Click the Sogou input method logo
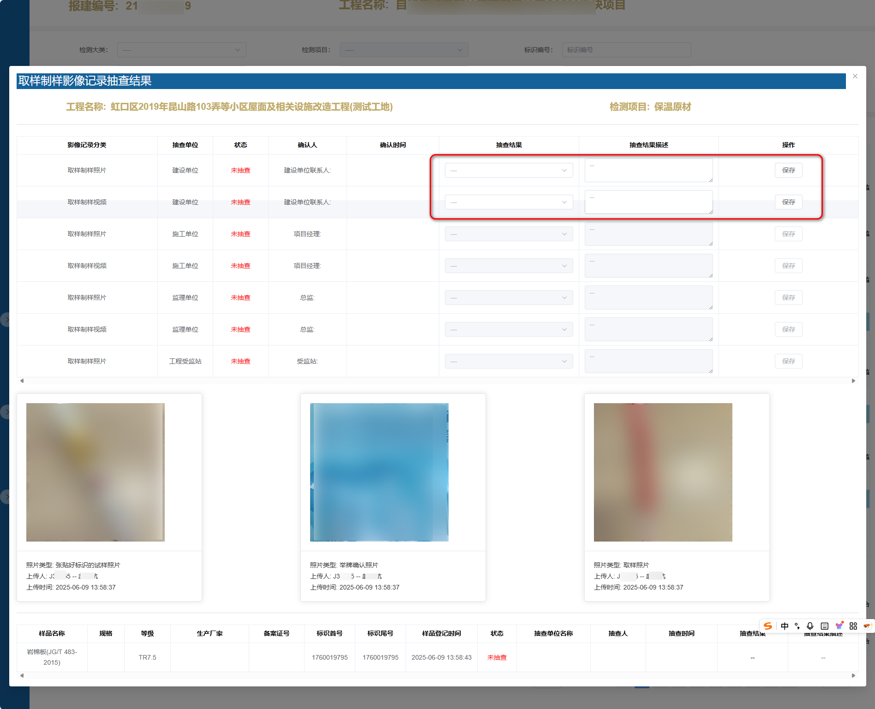The width and height of the screenshot is (875, 709). point(768,626)
